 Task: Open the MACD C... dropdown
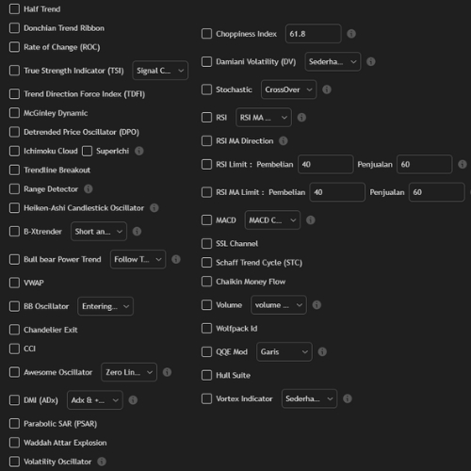pos(272,220)
